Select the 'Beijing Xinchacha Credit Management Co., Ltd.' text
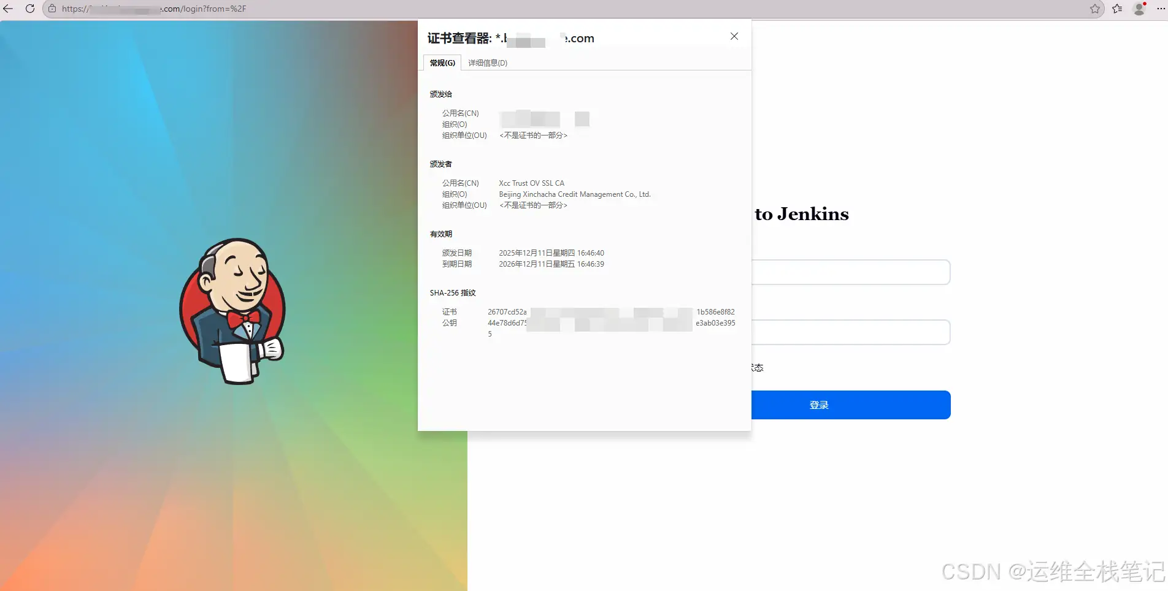This screenshot has width=1168, height=591. (x=575, y=194)
